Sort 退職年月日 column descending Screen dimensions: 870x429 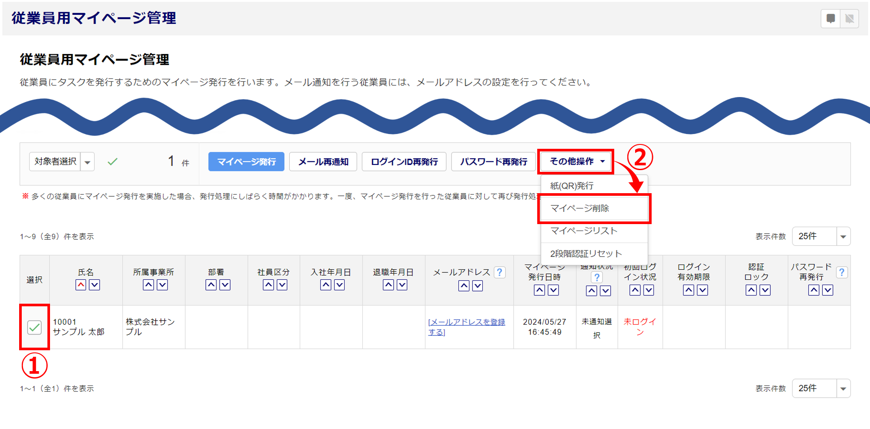402,285
